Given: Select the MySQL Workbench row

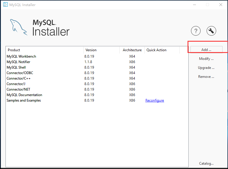Looking at the screenshot, I should [97, 56].
